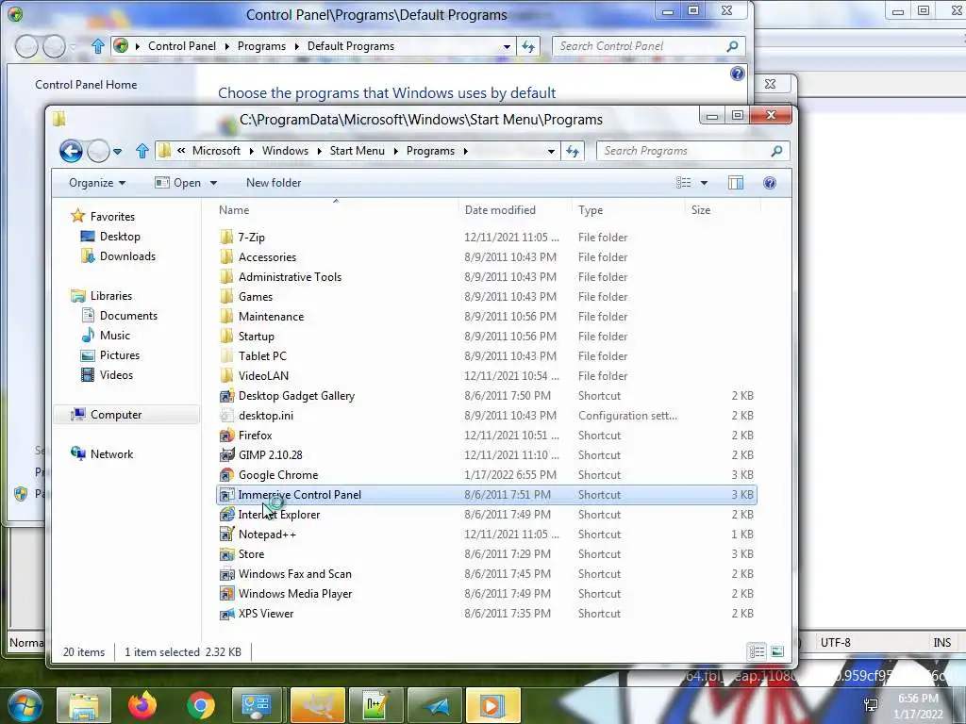Expand the Control Panel address bar dropdown
Viewport: 966px width, 724px height.
point(507,46)
